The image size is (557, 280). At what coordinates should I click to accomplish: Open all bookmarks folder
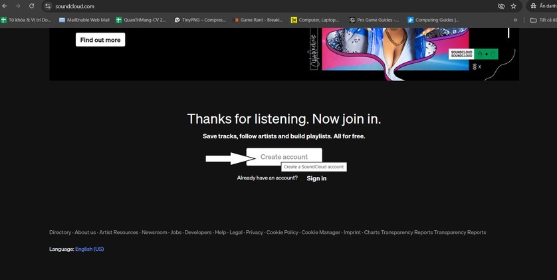tap(543, 20)
